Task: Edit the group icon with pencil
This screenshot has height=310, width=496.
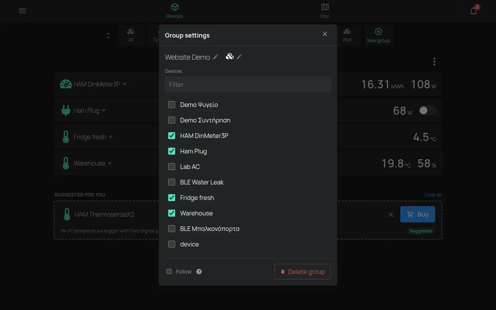Action: (x=239, y=57)
